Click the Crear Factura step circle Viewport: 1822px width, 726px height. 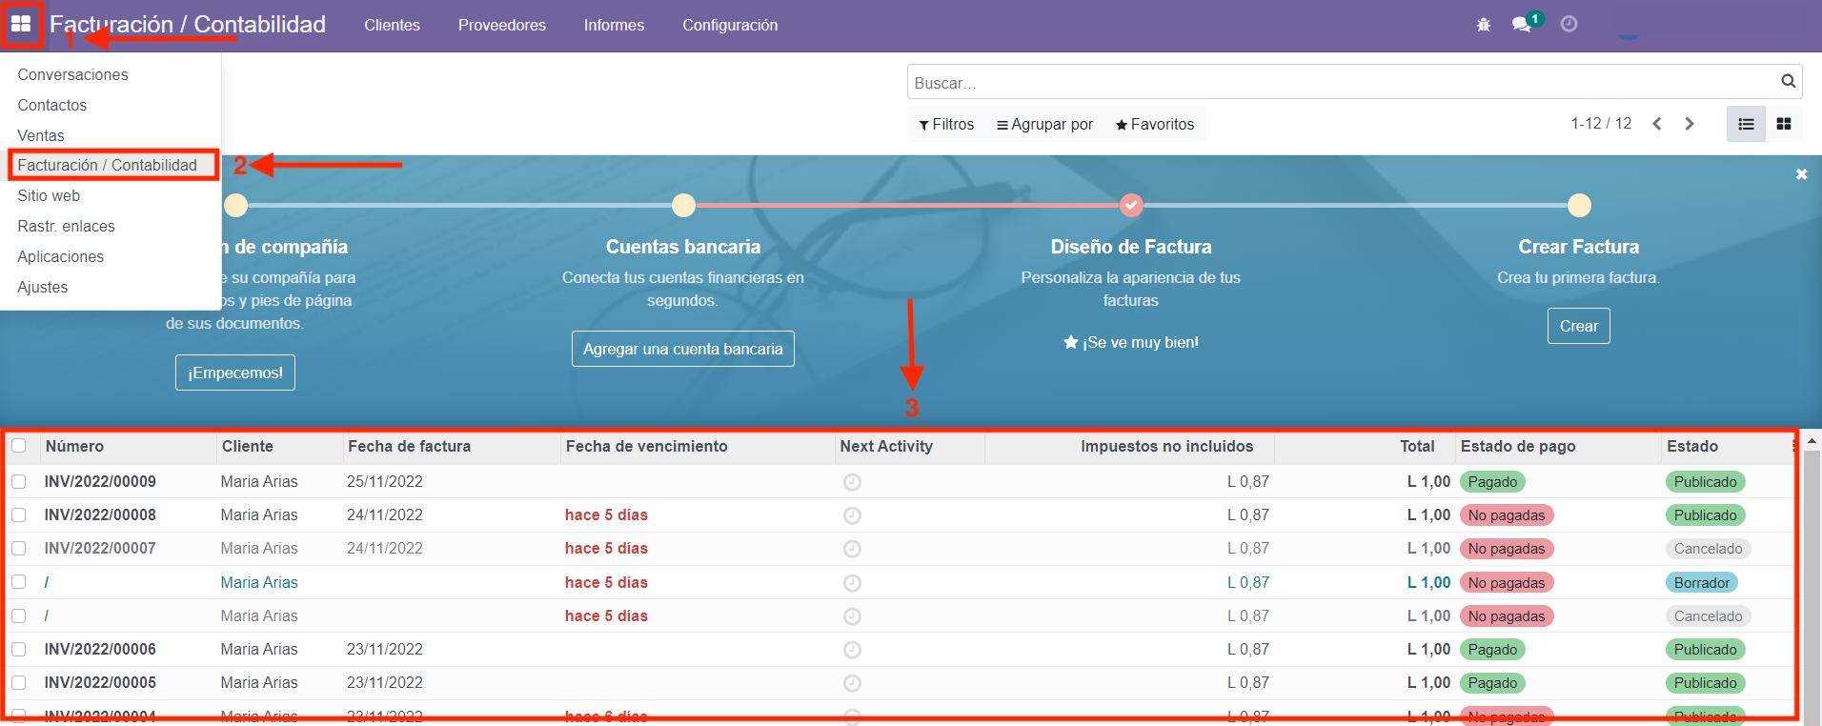1579,205
